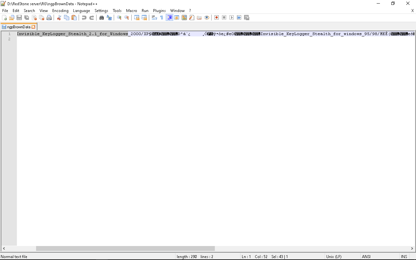Toggle synchronize vertical scrolling icon
416x260 pixels.
click(137, 18)
